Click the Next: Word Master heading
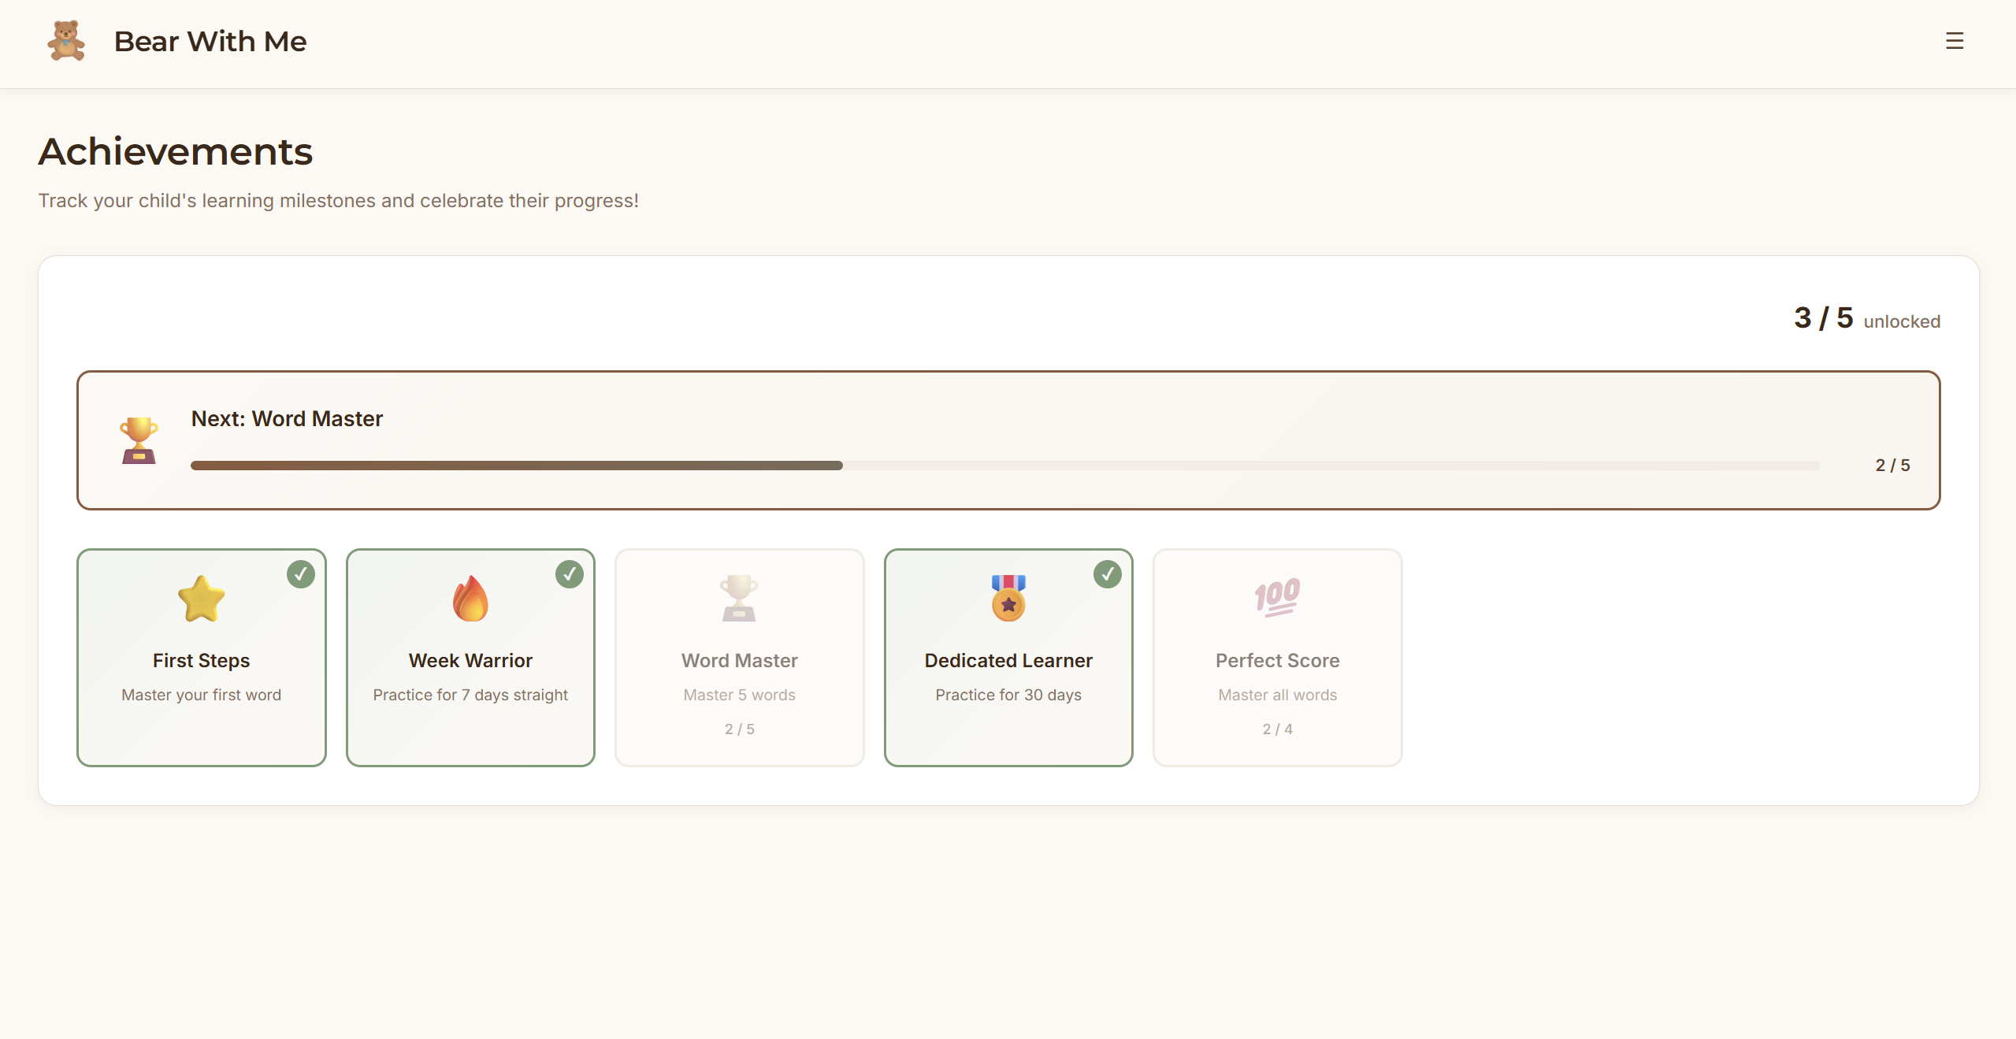 (x=287, y=418)
